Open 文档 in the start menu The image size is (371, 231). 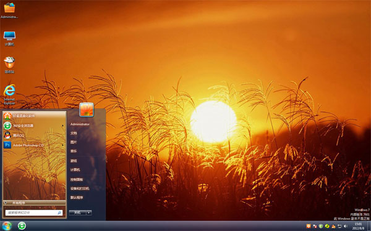tap(74, 133)
